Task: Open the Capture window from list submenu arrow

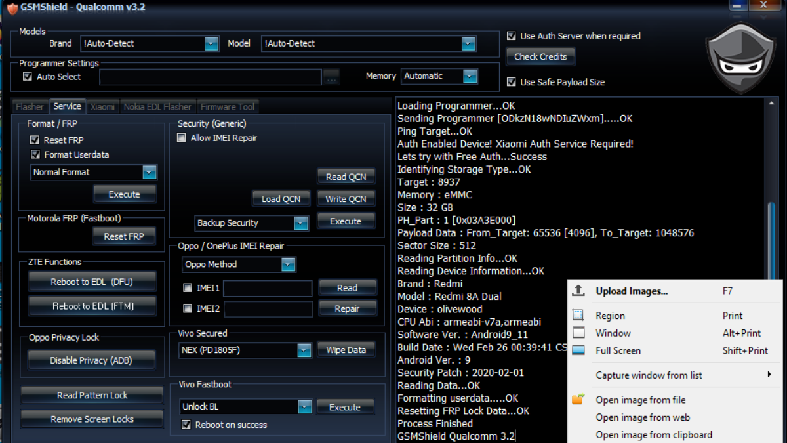Action: (769, 375)
